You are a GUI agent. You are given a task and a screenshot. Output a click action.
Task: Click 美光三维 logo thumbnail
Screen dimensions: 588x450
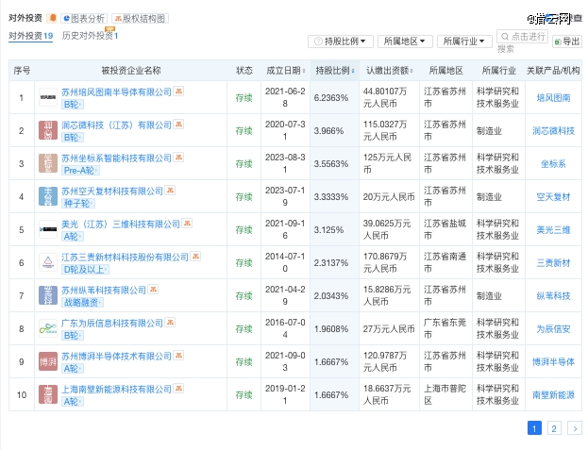tap(48, 229)
